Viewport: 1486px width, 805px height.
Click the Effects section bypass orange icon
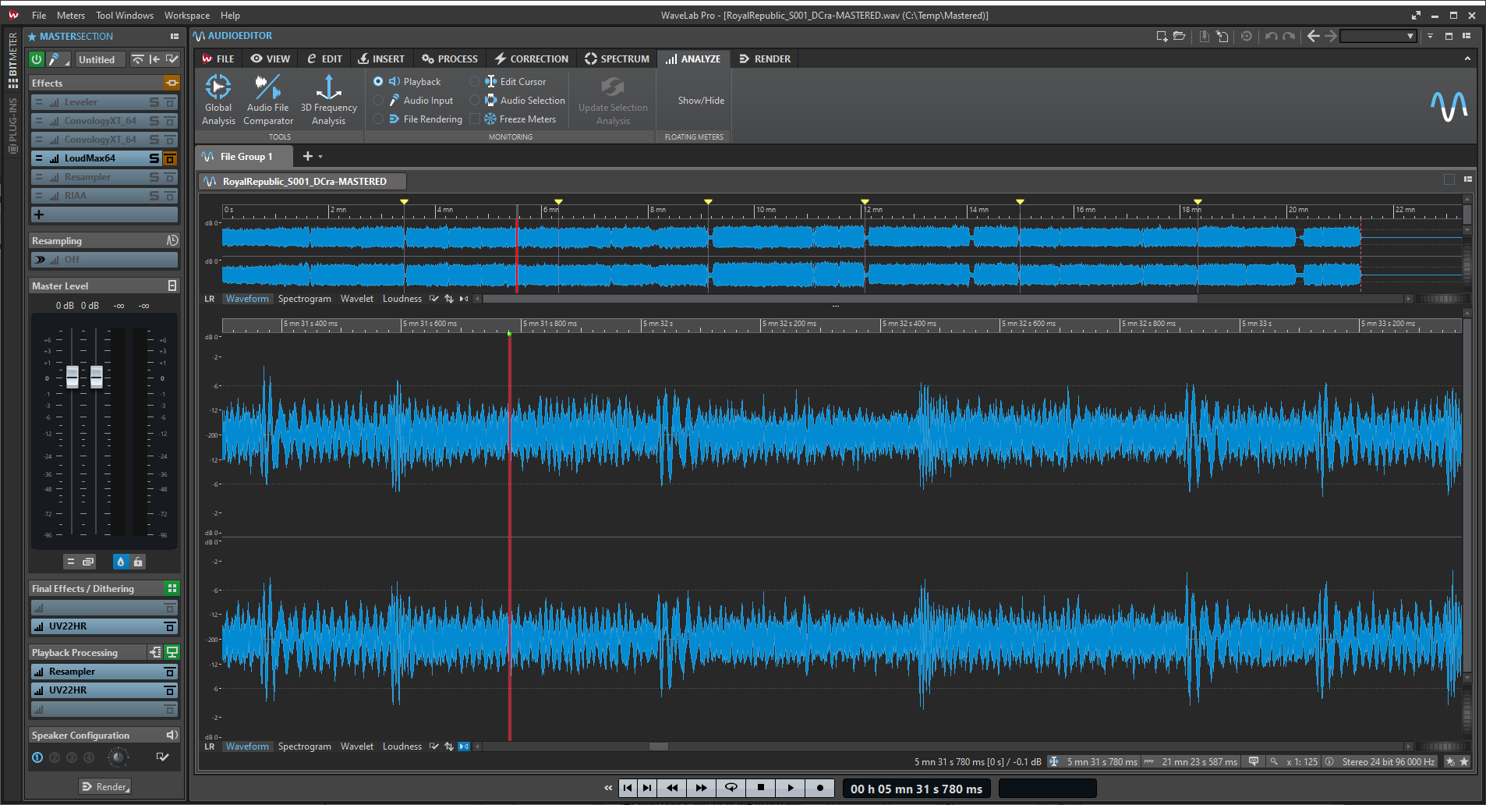click(172, 83)
